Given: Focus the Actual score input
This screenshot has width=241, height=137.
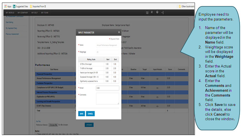Looking at the screenshot, I should (108, 88).
